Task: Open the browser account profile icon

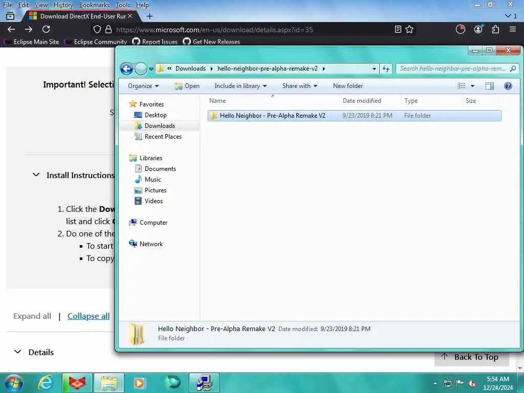Action: point(478,29)
